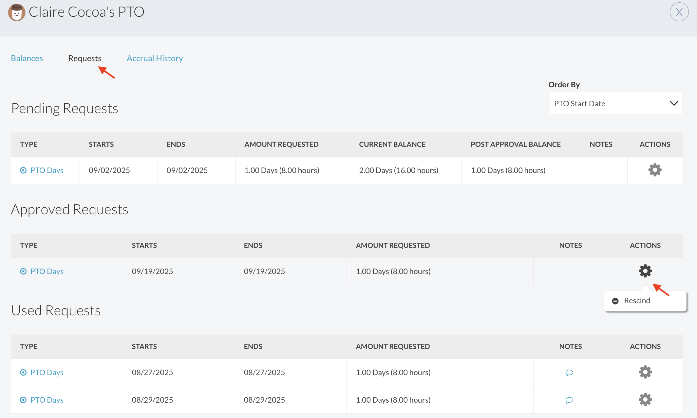697x418 pixels.
Task: Choose Rescind from the actions popup
Action: (x=637, y=301)
